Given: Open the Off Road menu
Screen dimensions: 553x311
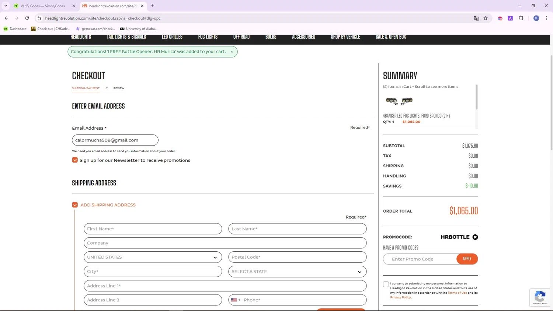Looking at the screenshot, I should click(x=241, y=37).
